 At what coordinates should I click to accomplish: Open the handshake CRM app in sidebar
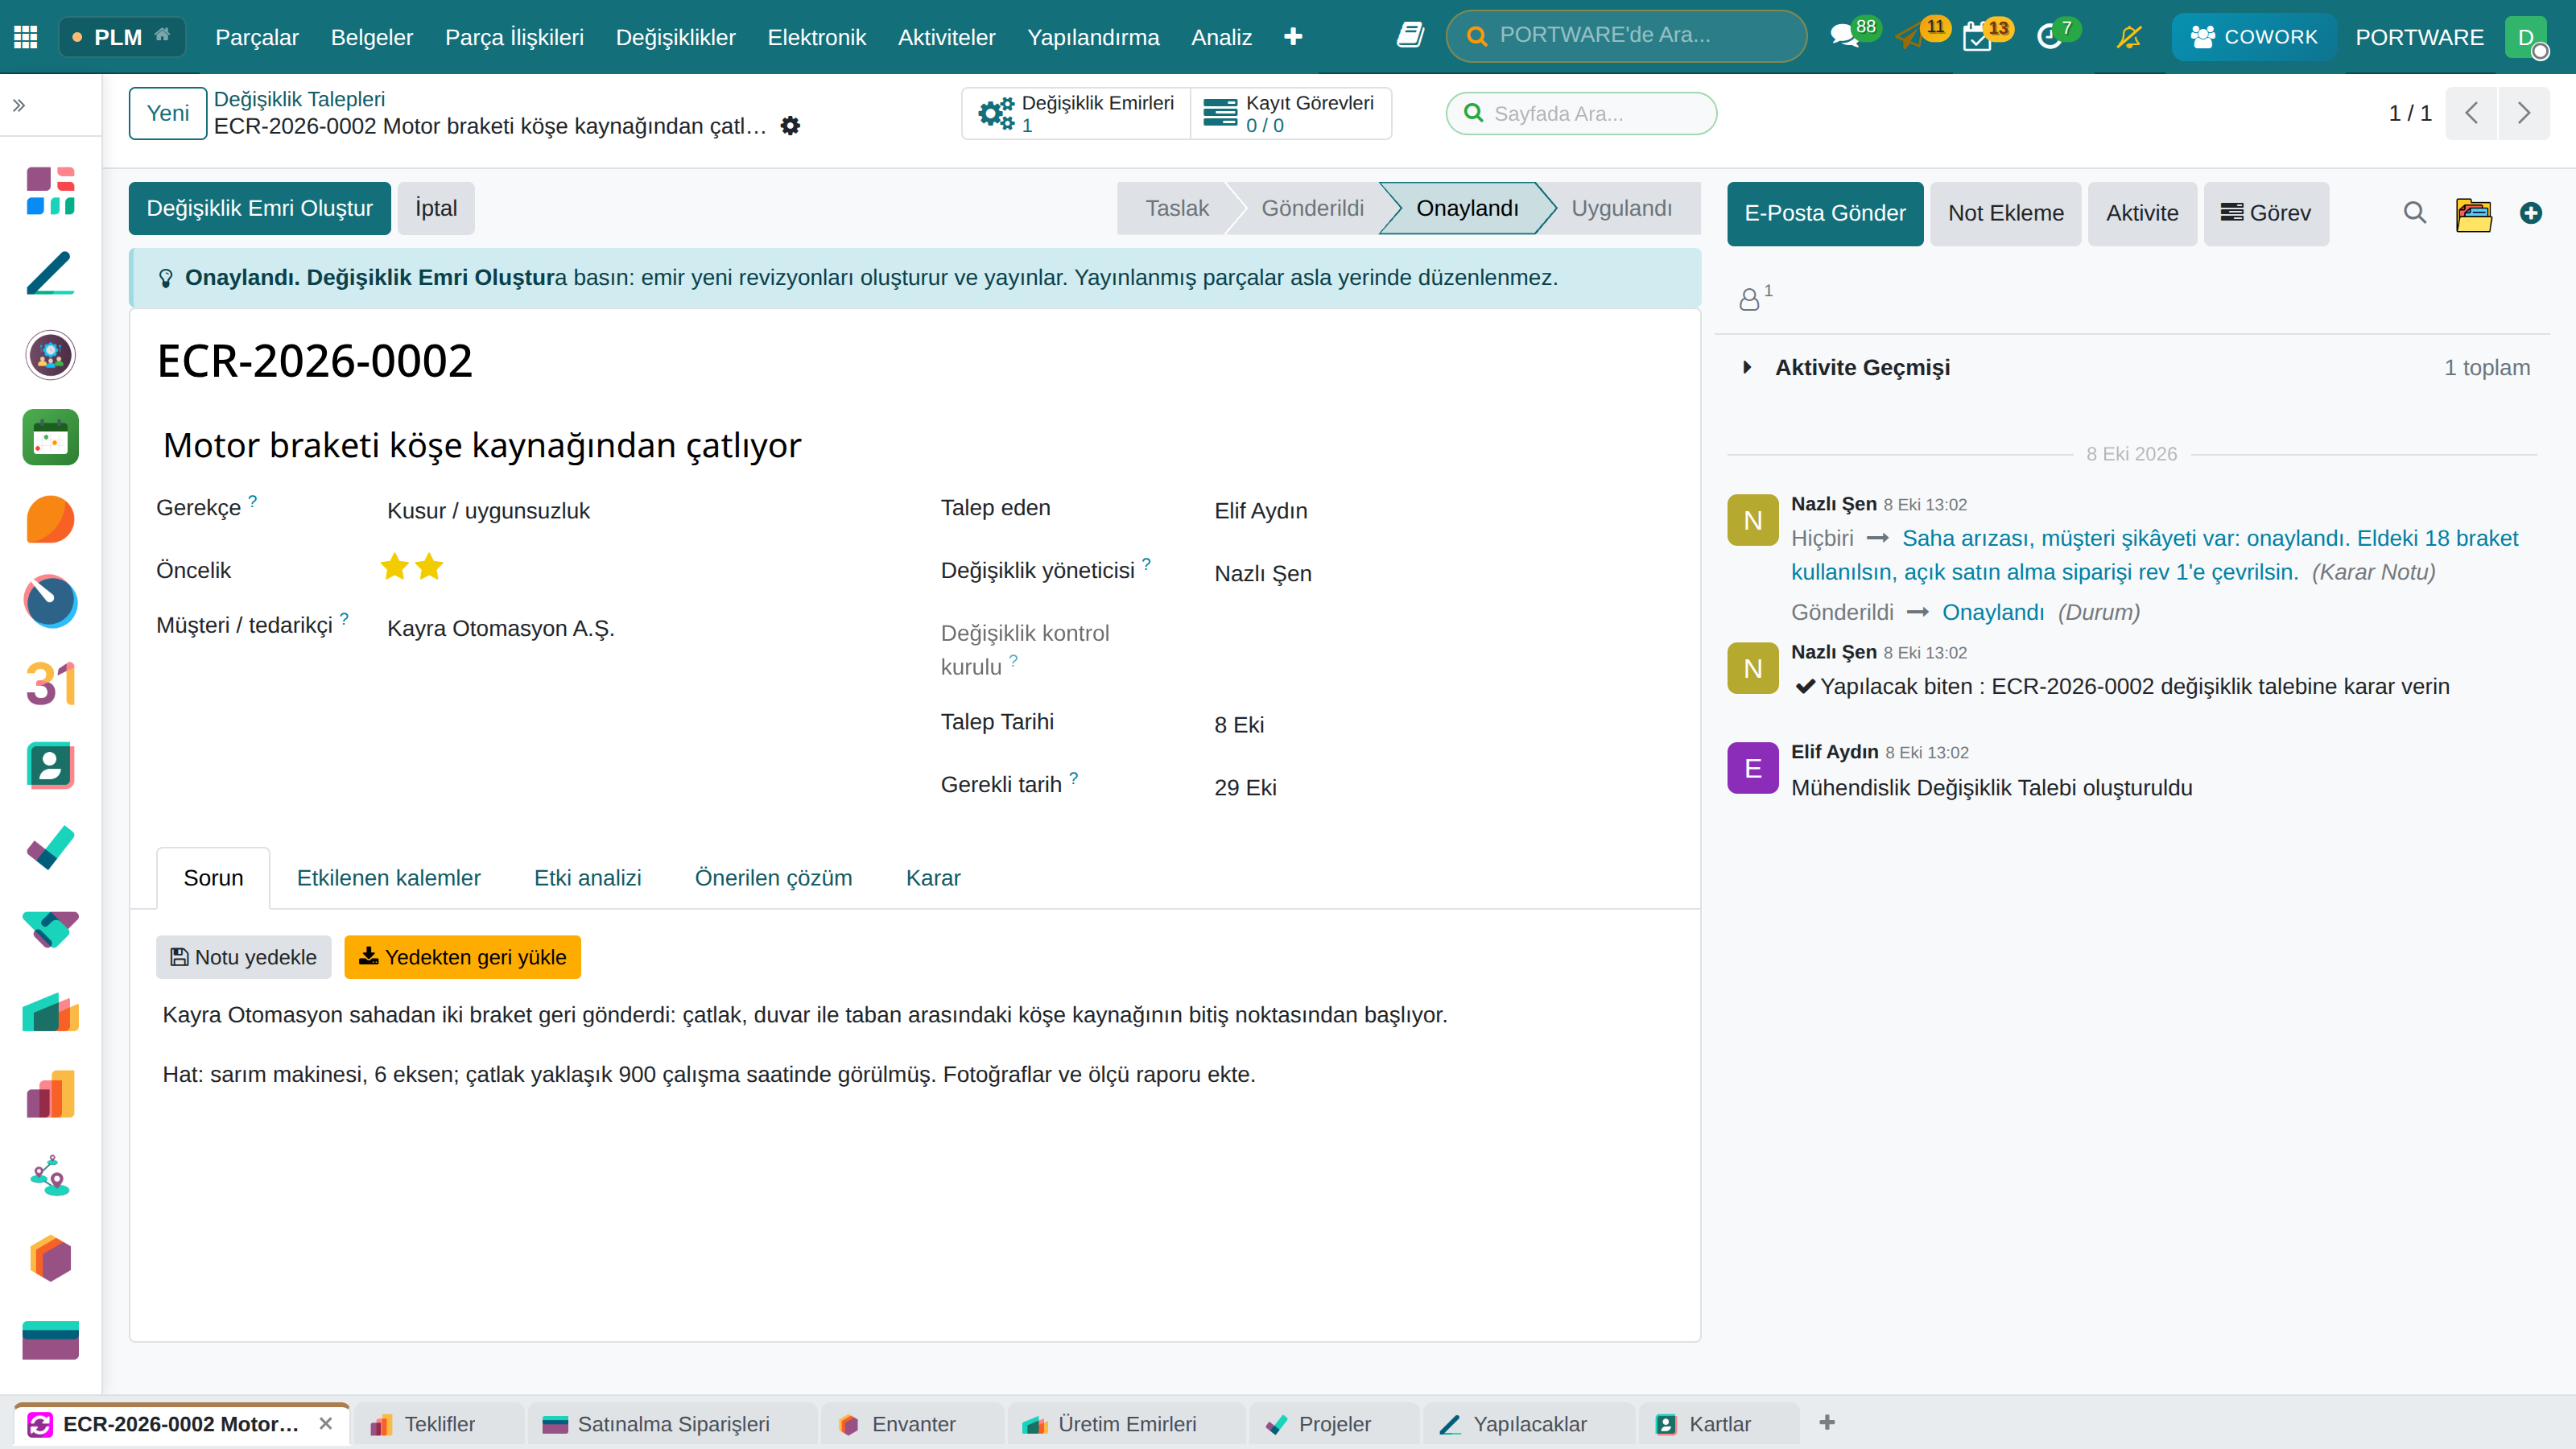pos(50,930)
